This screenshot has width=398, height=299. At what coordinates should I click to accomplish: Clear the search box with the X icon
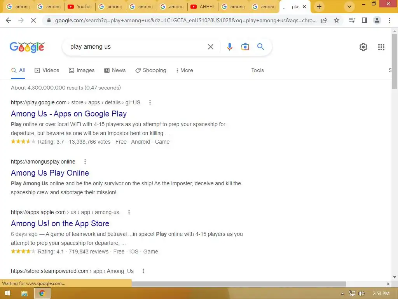[211, 47]
